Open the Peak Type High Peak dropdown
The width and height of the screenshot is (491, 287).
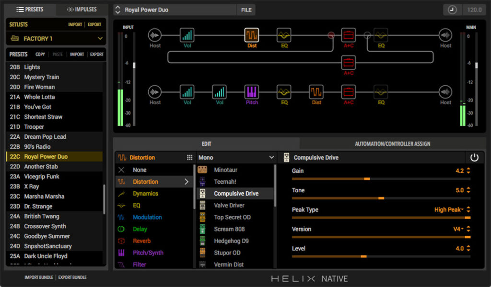click(x=449, y=210)
